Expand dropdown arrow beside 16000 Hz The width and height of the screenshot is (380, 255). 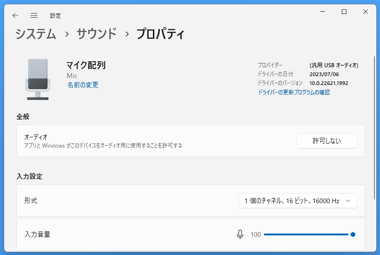click(348, 201)
